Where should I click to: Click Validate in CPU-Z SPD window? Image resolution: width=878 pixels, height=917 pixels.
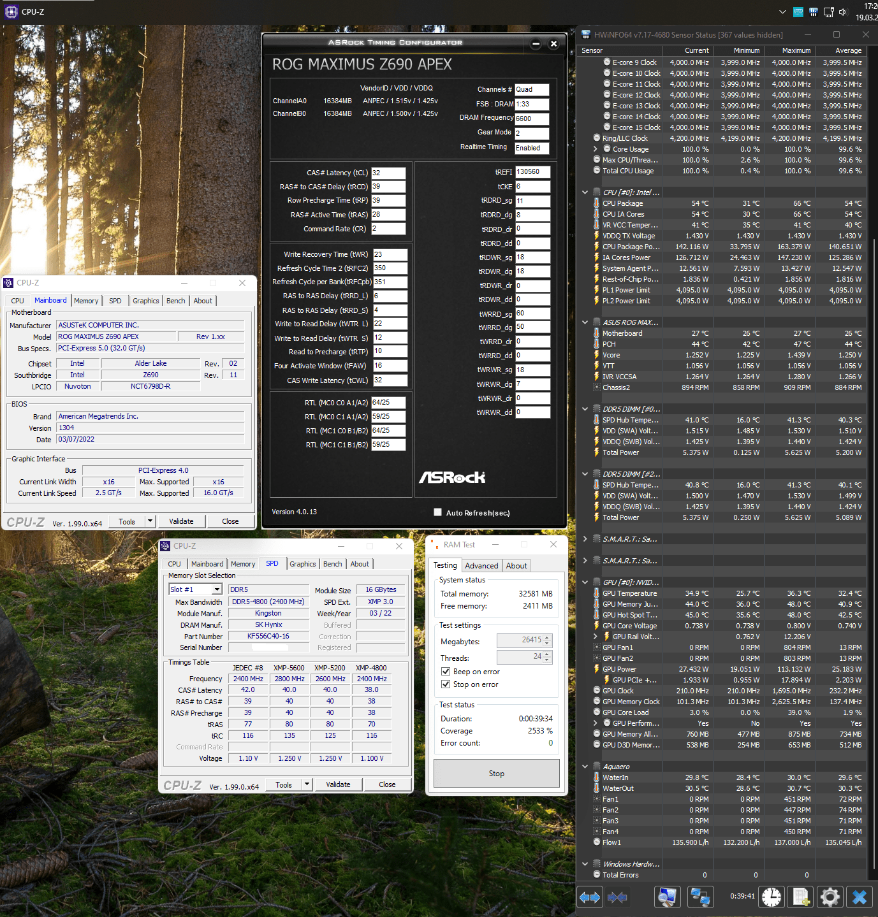tap(338, 784)
